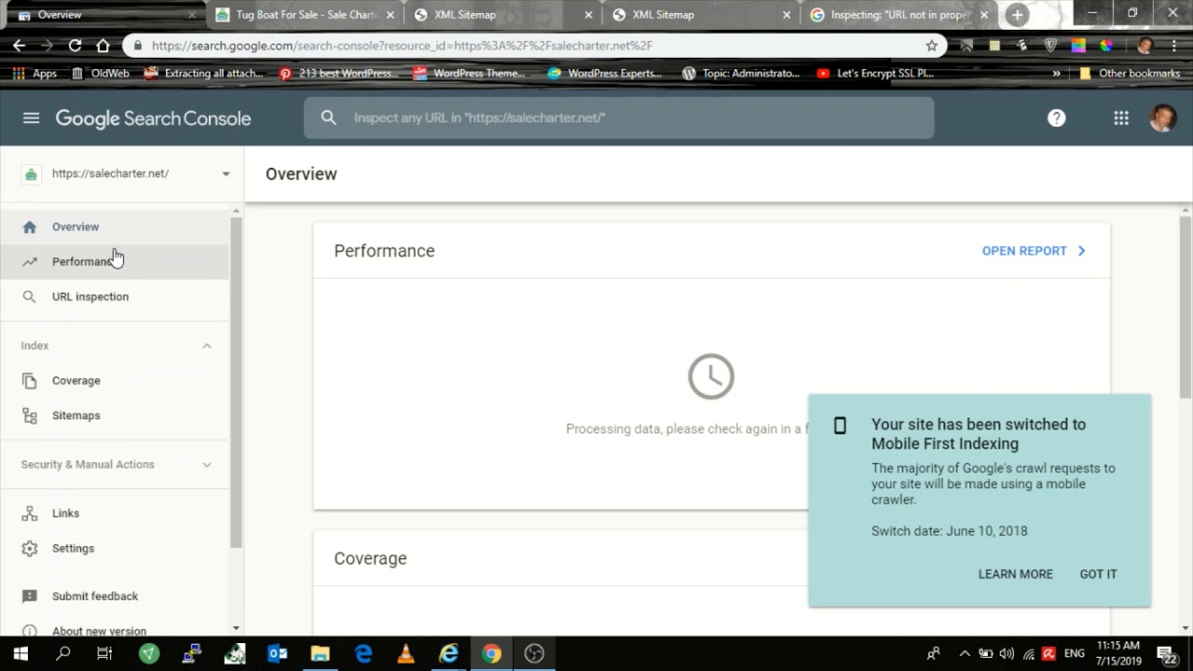
Task: Open the property selector dropdown for salecharter.net
Action: click(x=226, y=174)
